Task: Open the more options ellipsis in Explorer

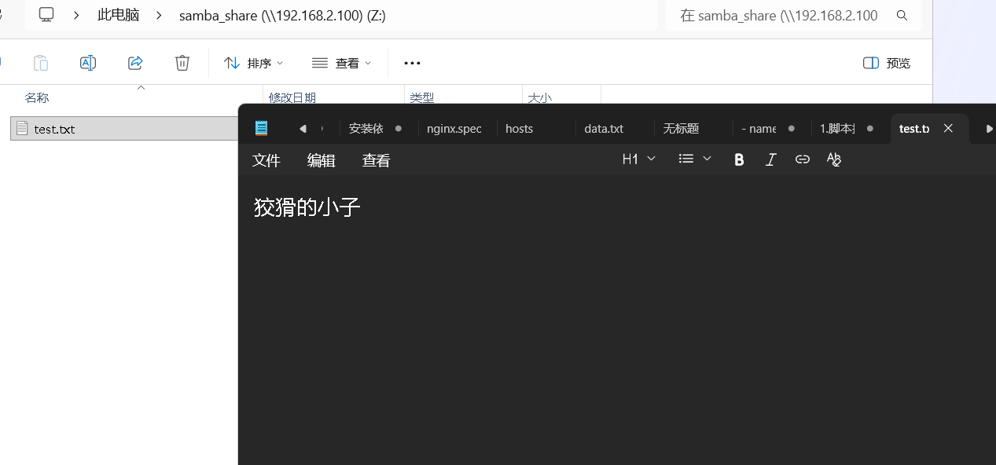Action: tap(412, 63)
